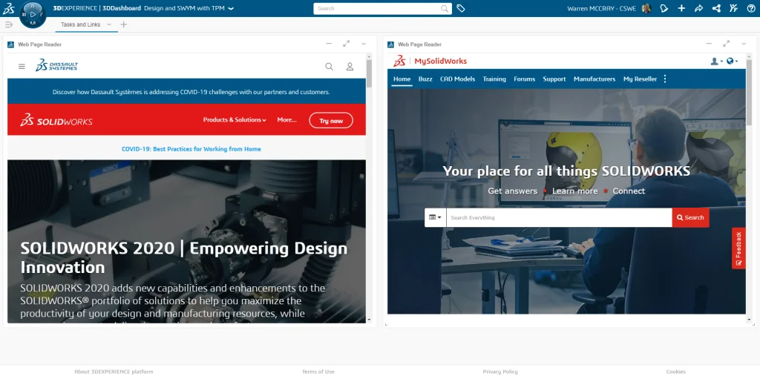Click the right widget vertical scrollbar
The width and height of the screenshot is (760, 379).
[749, 92]
